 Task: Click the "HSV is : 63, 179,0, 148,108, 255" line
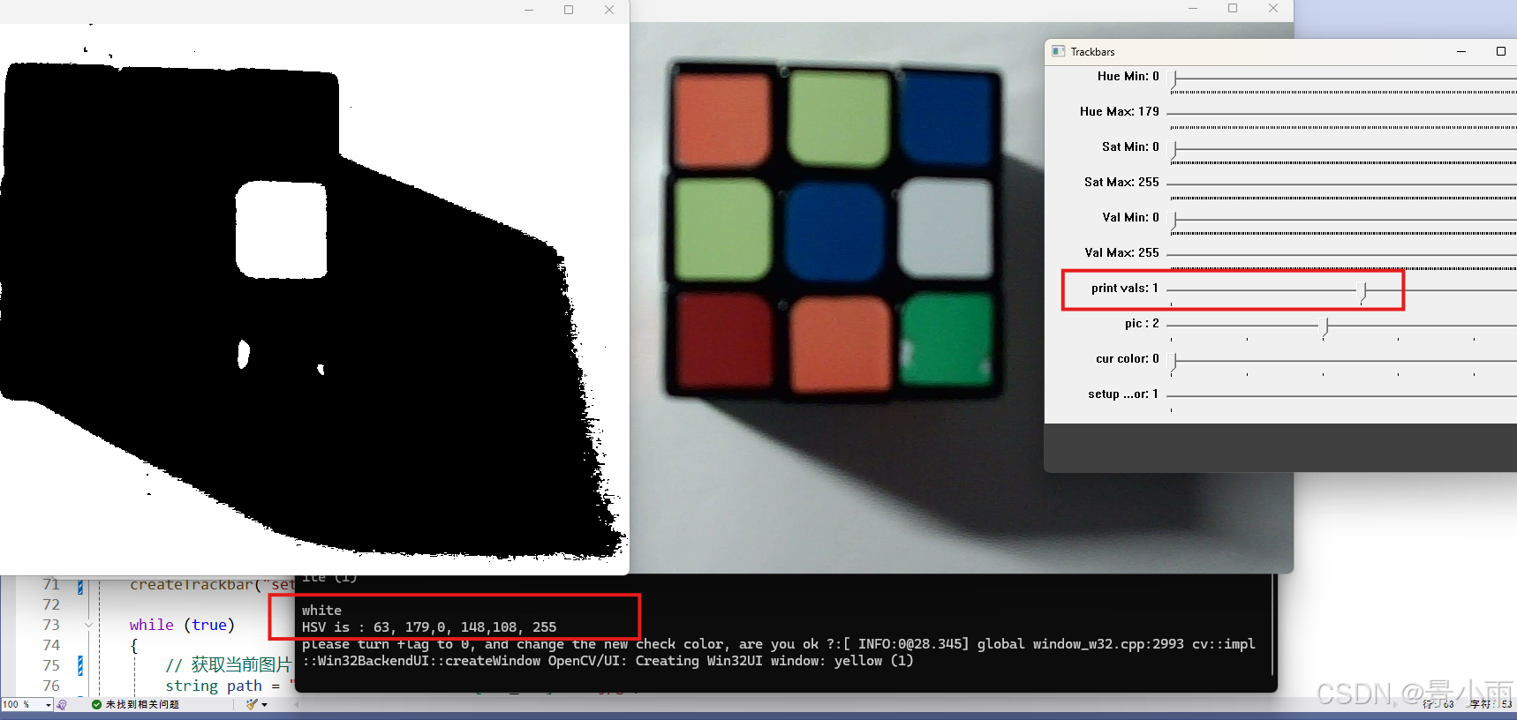[429, 626]
